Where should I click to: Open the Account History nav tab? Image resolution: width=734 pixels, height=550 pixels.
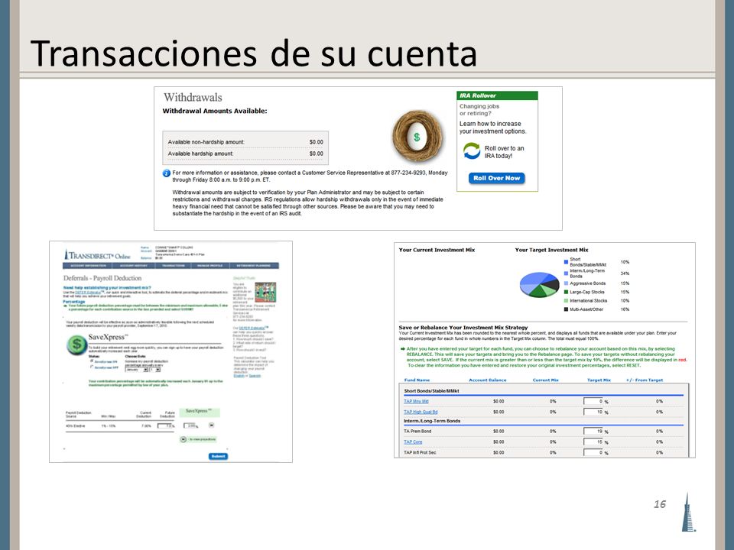133,266
